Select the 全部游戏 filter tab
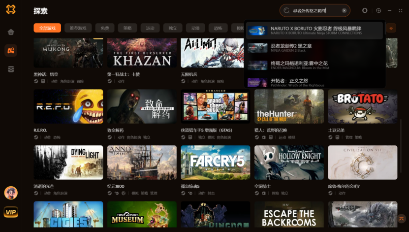Image resolution: width=409 pixels, height=232 pixels. pyautogui.click(x=47, y=28)
